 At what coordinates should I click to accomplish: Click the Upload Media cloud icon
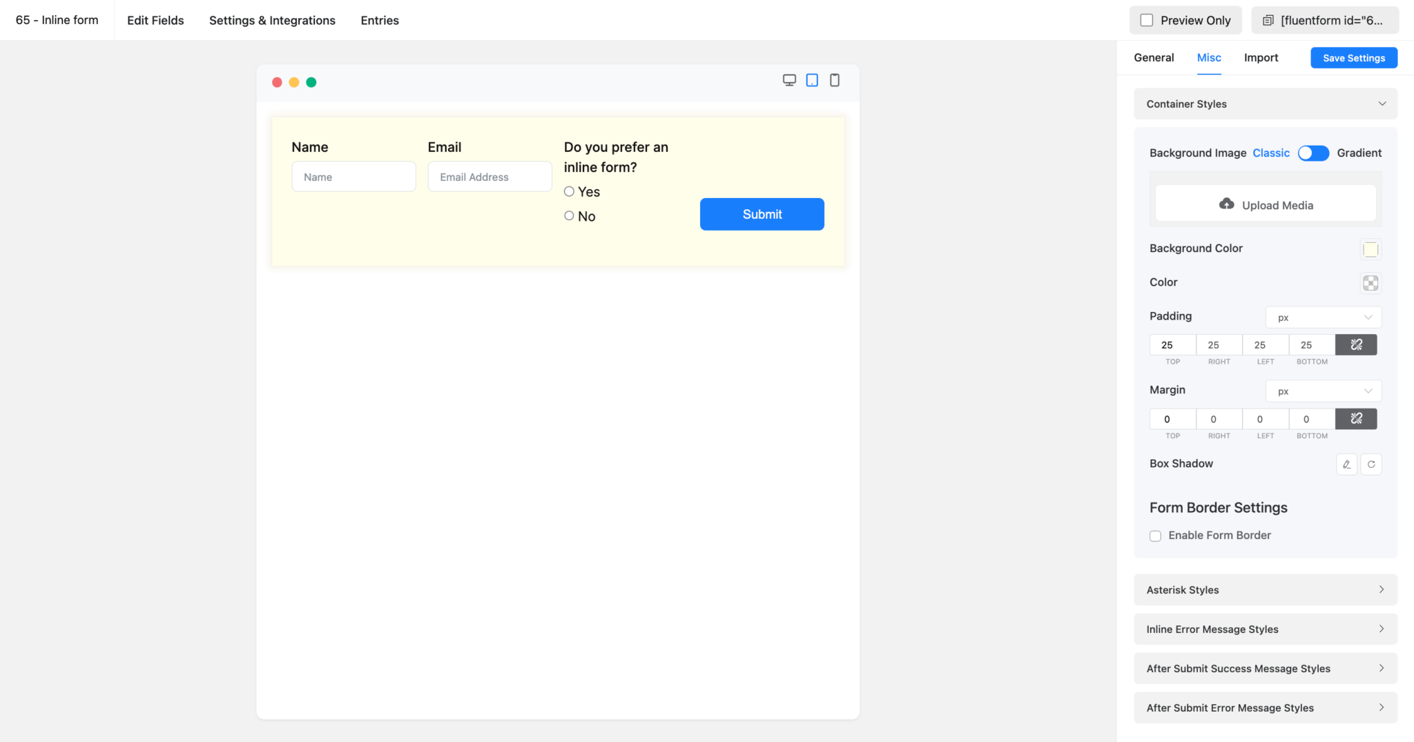click(1226, 204)
